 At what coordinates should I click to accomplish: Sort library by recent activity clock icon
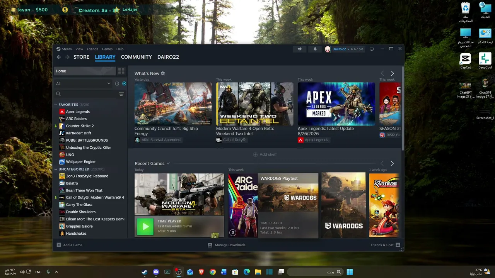point(117,83)
